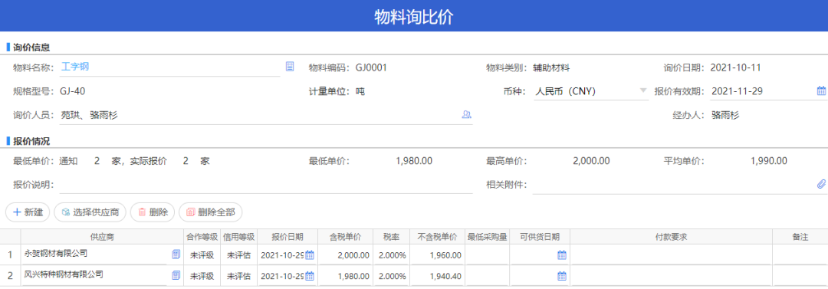Click the 供应商 column header
Viewport: 828px width, 289px height.
point(102,237)
